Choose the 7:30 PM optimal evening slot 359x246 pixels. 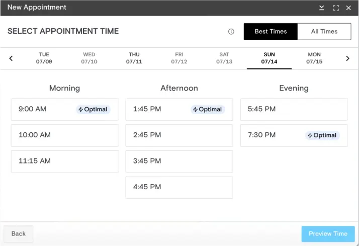click(294, 135)
